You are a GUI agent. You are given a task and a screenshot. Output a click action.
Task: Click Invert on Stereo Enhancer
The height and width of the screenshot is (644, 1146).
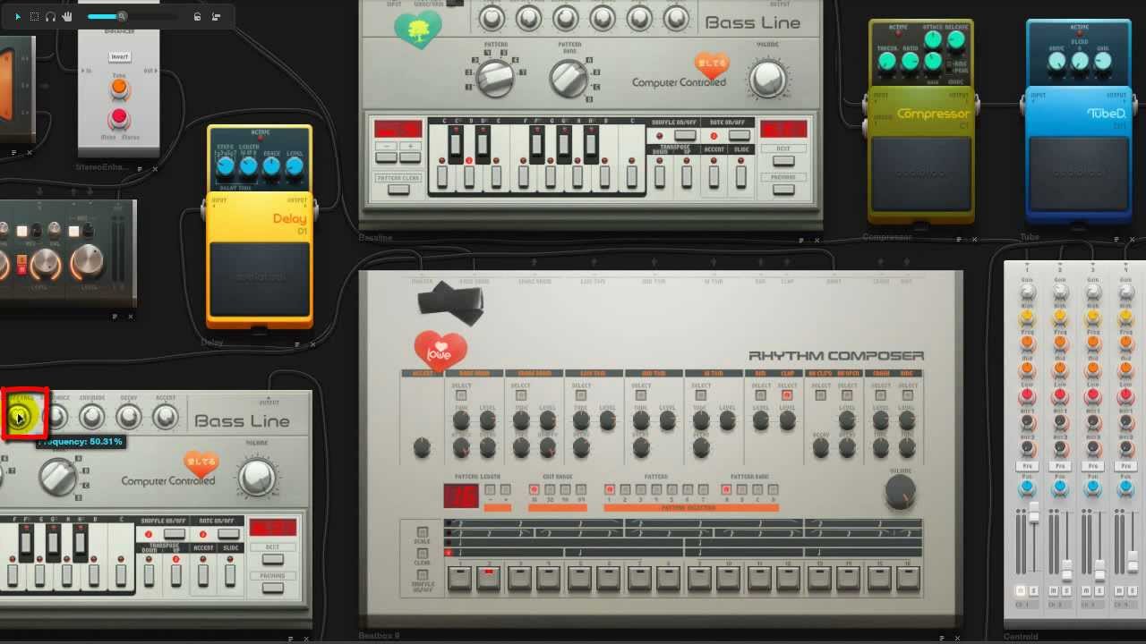(x=119, y=56)
